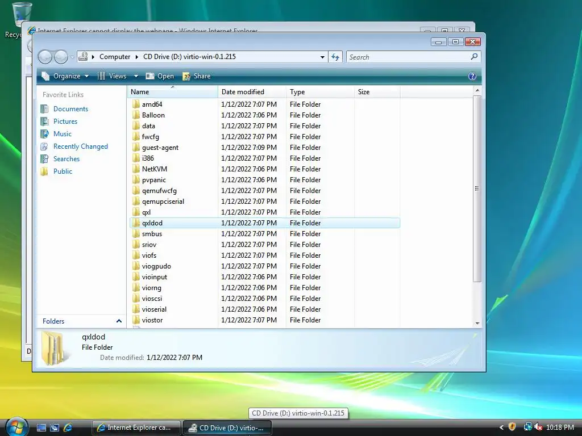
Task: Click the Views toolbar button
Action: (112, 76)
